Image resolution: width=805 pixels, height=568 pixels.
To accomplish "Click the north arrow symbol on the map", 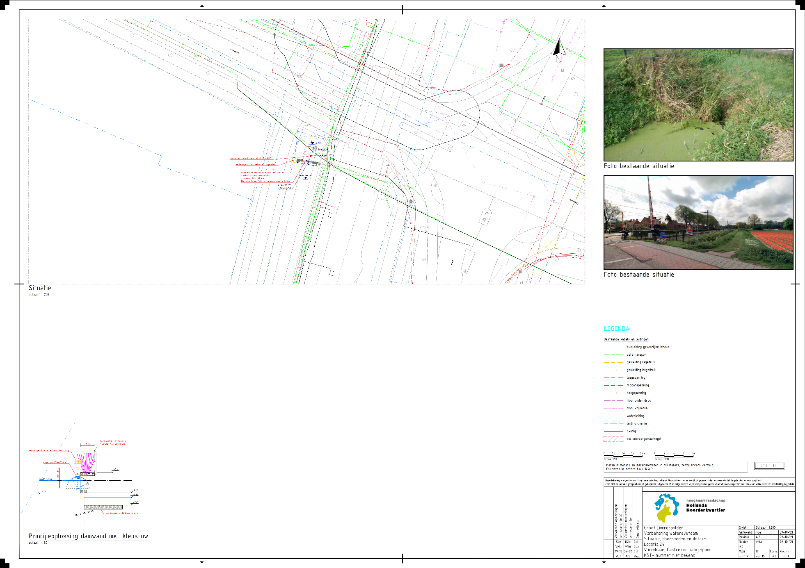I will tap(559, 50).
